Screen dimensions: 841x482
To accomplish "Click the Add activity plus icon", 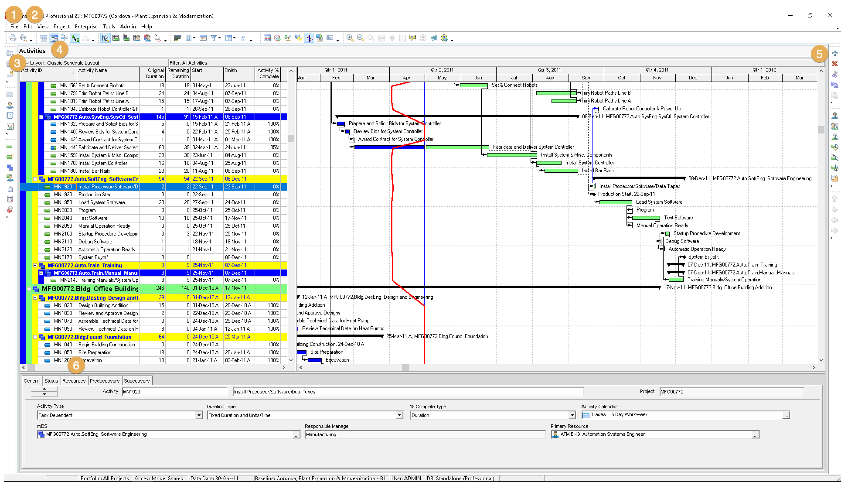I will click(834, 53).
